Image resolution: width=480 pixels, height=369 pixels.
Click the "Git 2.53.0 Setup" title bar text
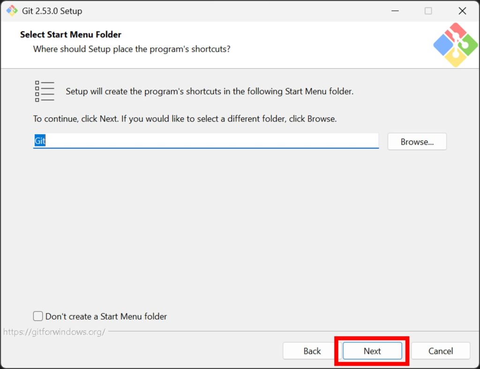click(52, 11)
